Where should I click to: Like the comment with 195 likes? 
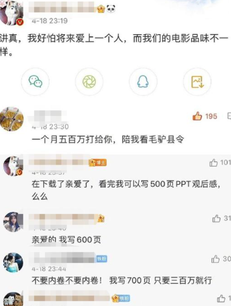[x=197, y=116]
